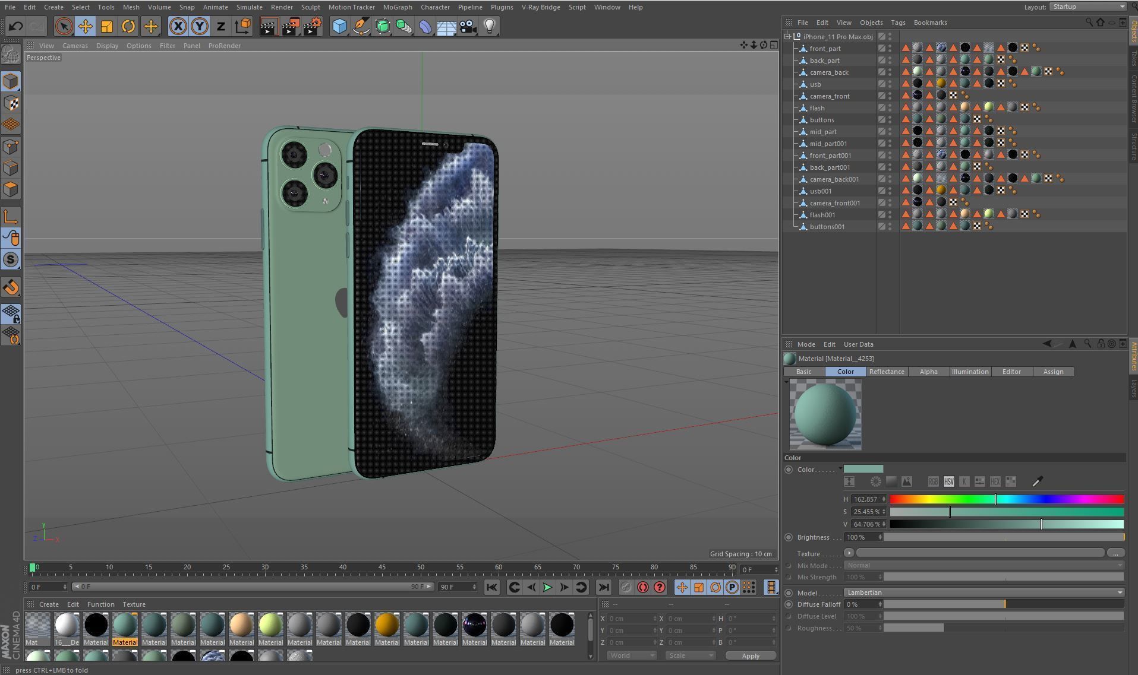Enable the Snap magnet icon
This screenshot has height=675, width=1138.
pyautogui.click(x=11, y=288)
